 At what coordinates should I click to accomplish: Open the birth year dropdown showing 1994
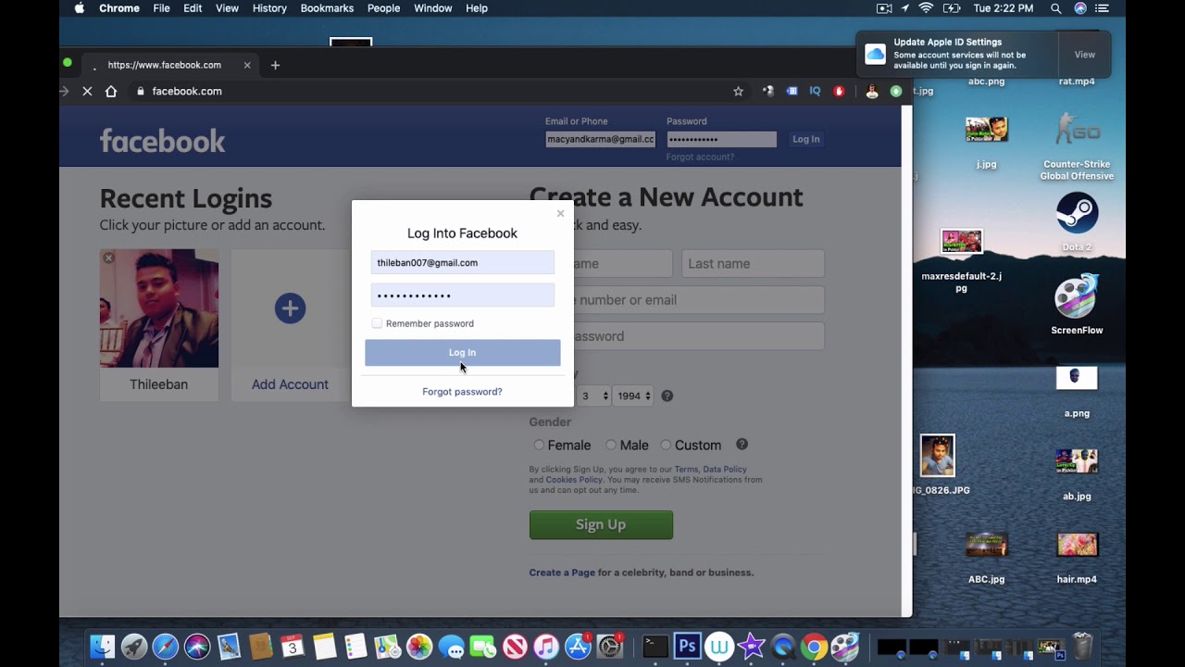click(634, 396)
